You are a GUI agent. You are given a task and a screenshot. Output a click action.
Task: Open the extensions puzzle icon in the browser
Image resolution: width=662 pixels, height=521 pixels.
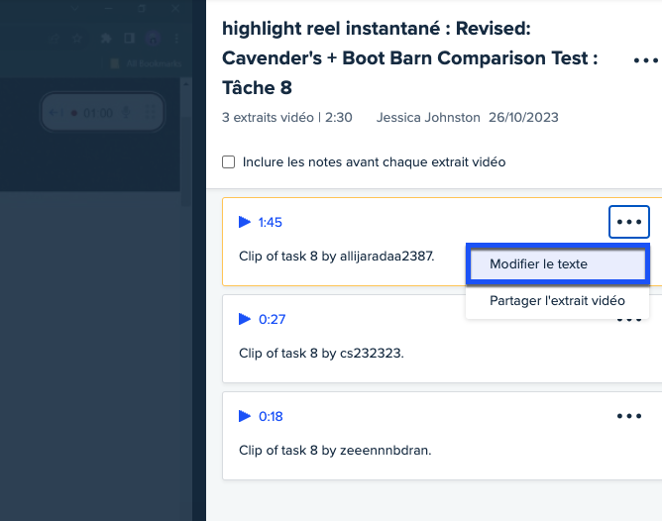(x=106, y=39)
